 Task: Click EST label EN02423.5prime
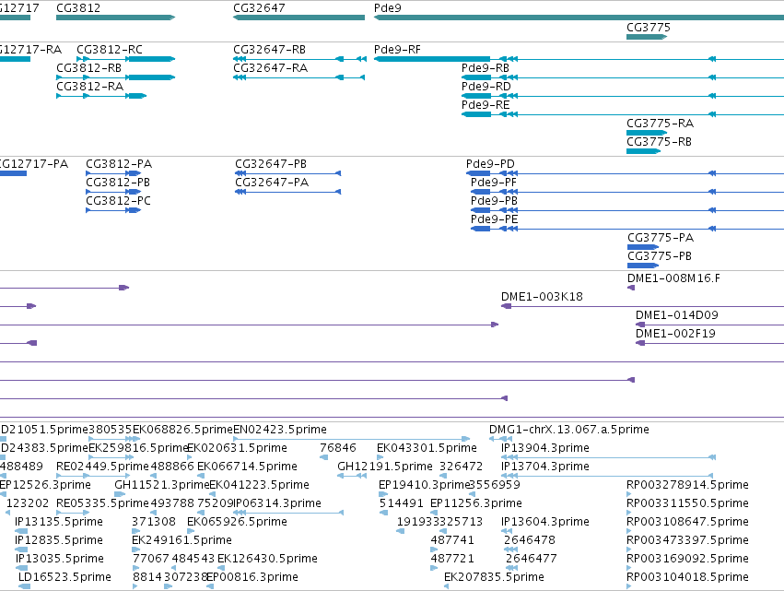280,430
